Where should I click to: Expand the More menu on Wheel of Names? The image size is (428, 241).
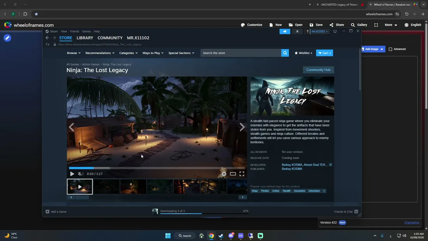(x=391, y=25)
